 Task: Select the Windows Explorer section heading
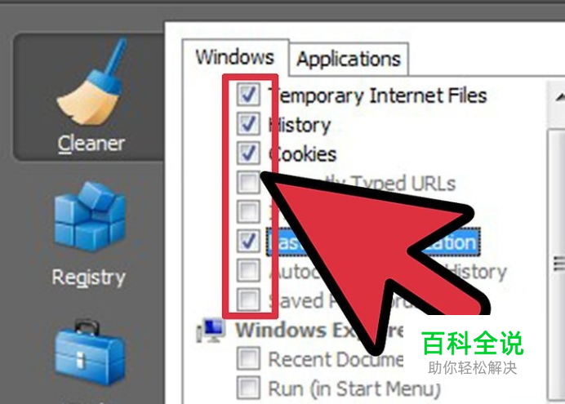tap(319, 330)
